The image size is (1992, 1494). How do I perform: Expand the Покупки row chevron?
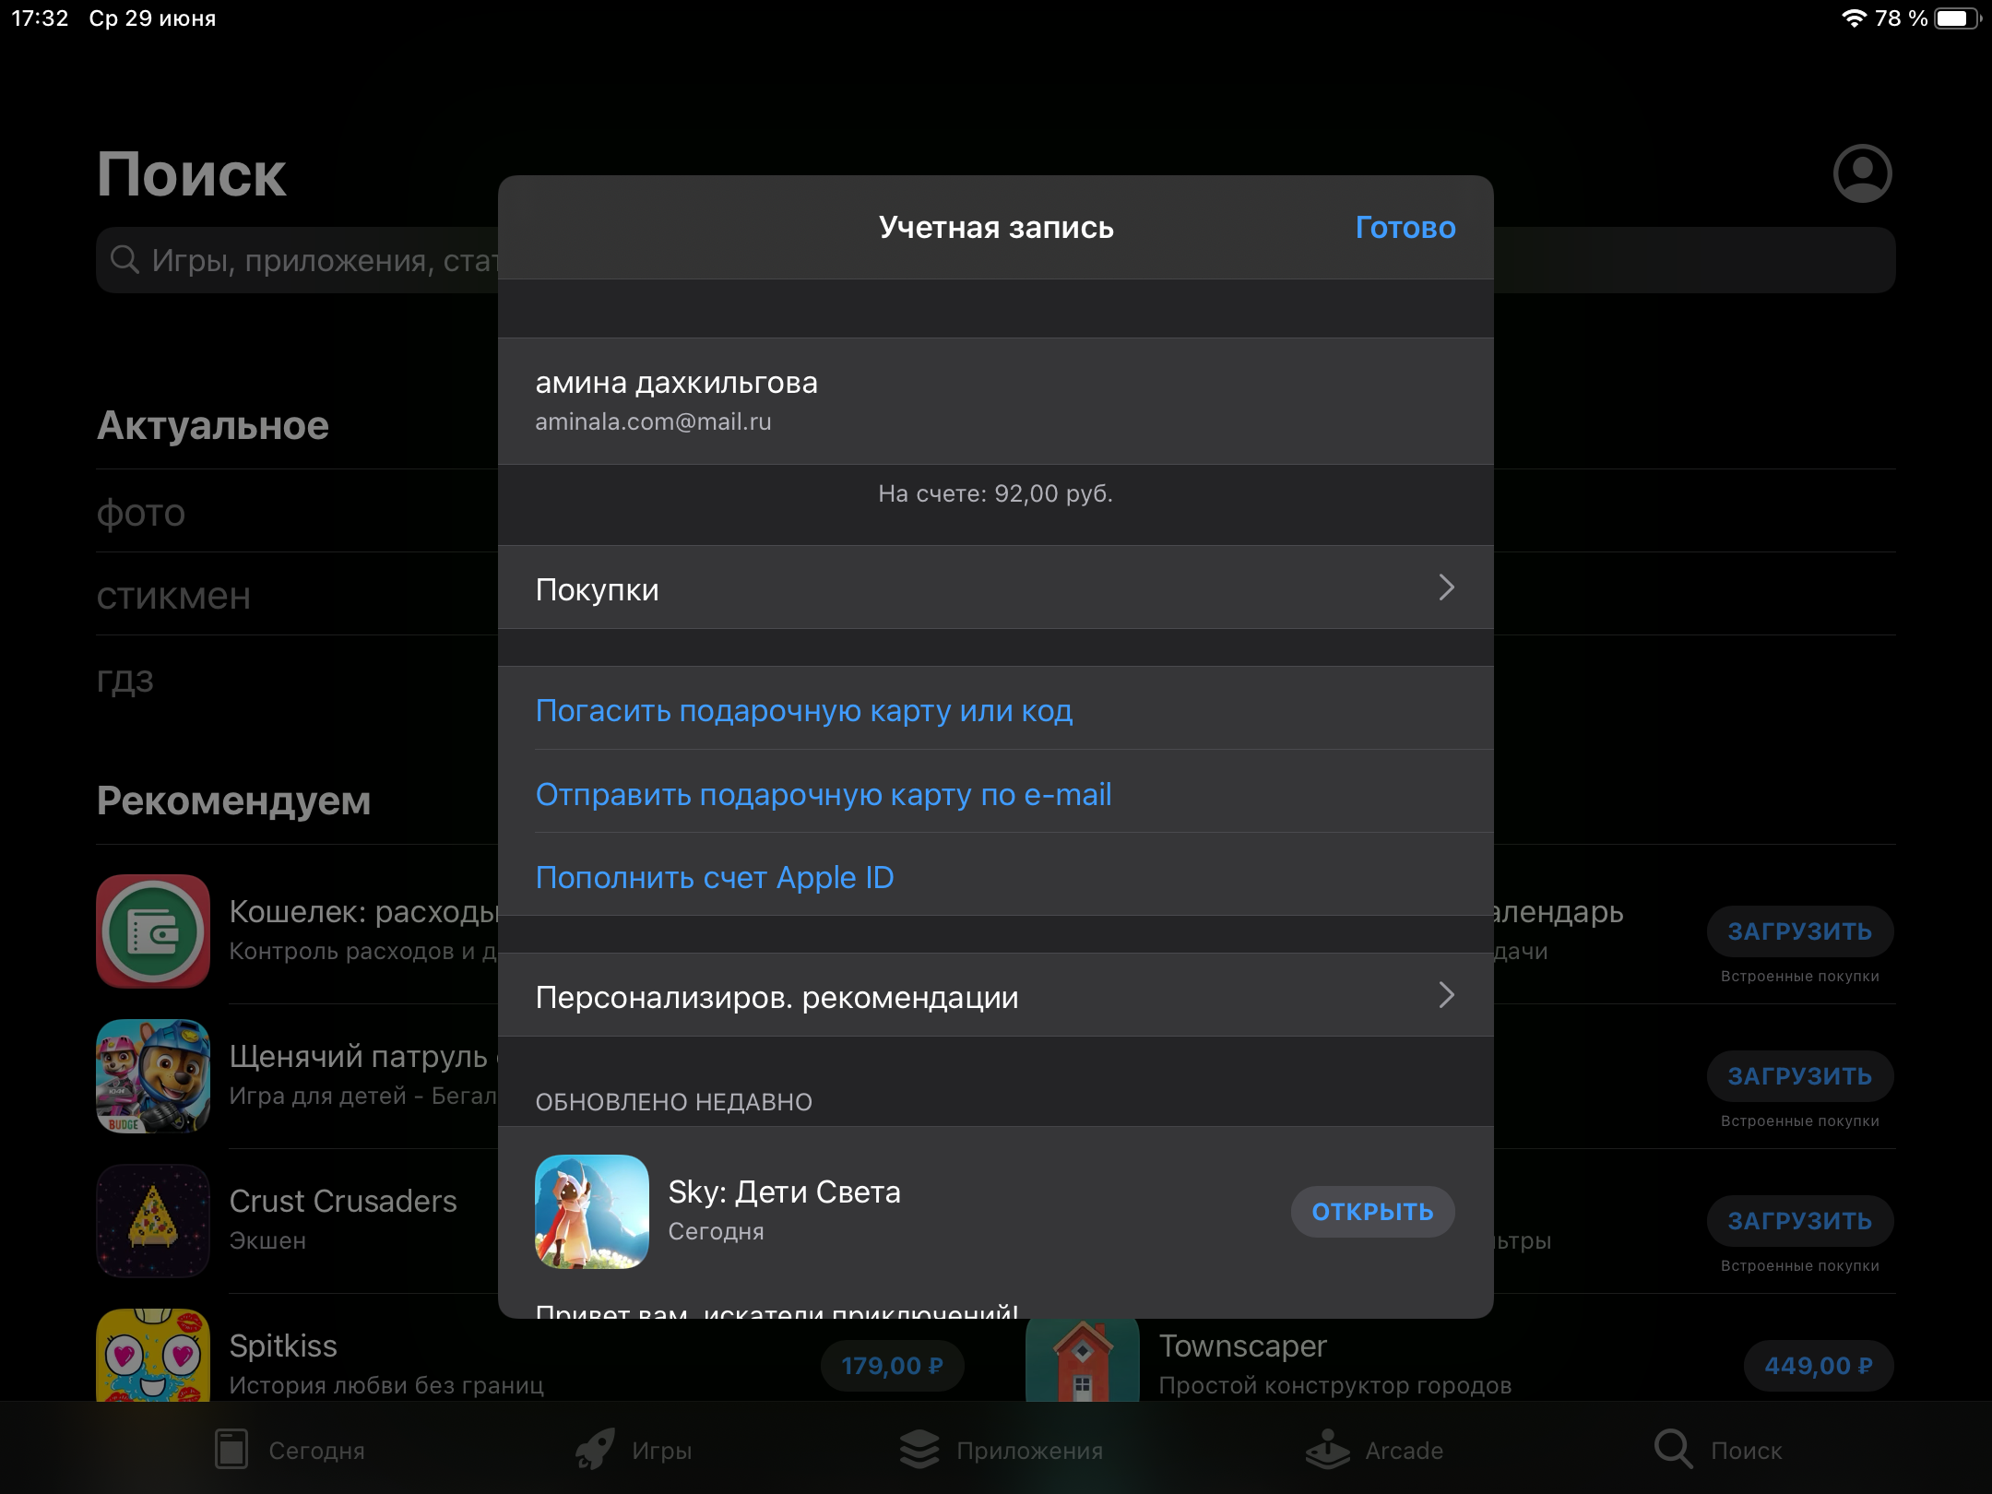[1446, 587]
